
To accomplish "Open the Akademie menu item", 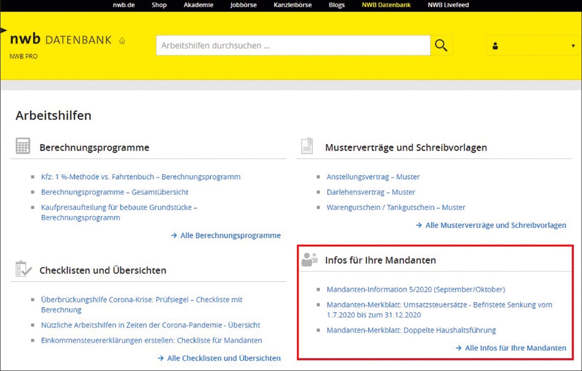I will (198, 5).
